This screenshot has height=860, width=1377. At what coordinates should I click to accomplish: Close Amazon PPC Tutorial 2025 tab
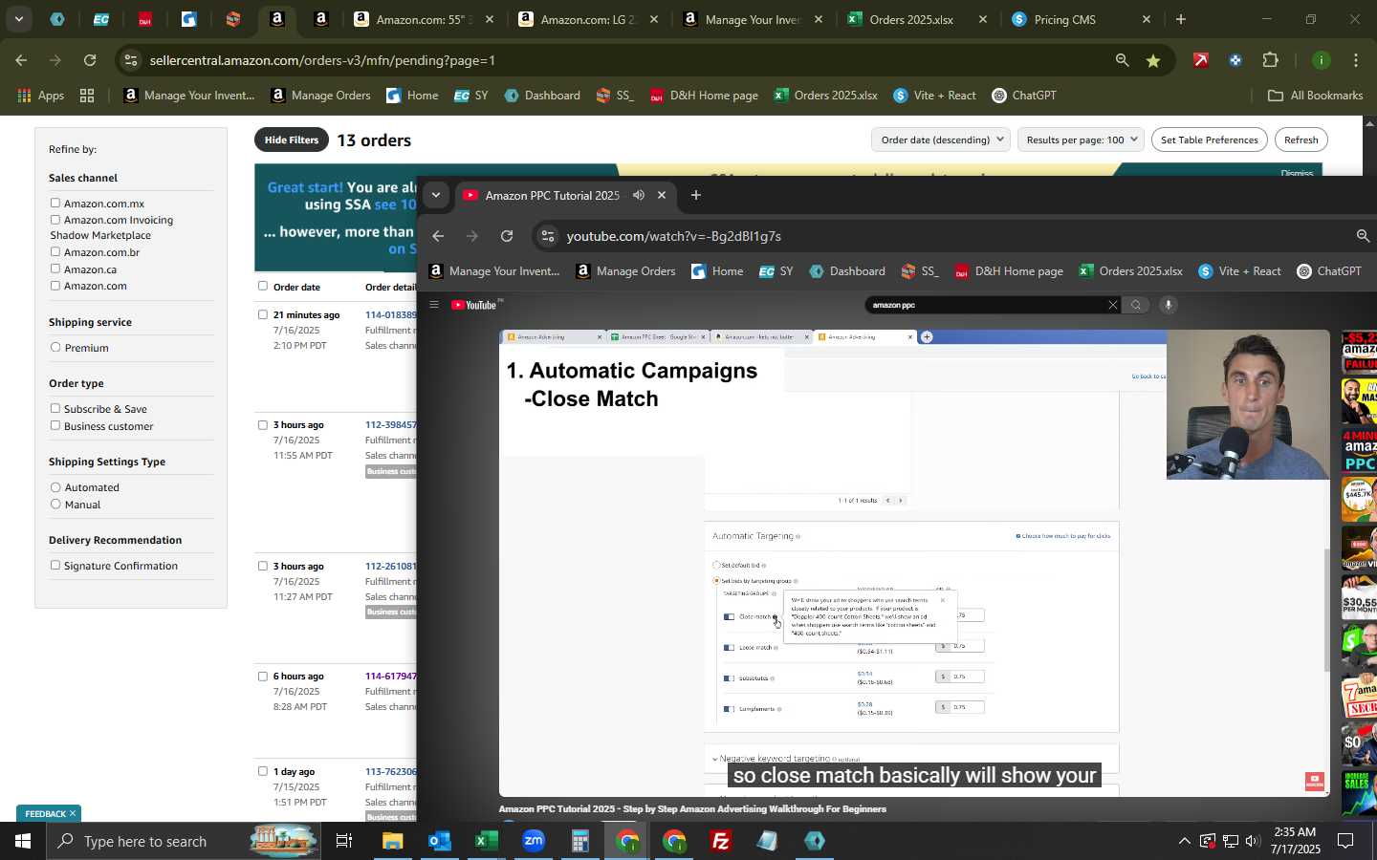coord(661,195)
